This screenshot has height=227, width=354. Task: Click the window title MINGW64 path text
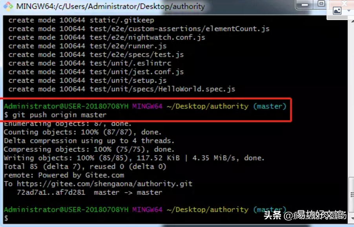(x=110, y=7)
